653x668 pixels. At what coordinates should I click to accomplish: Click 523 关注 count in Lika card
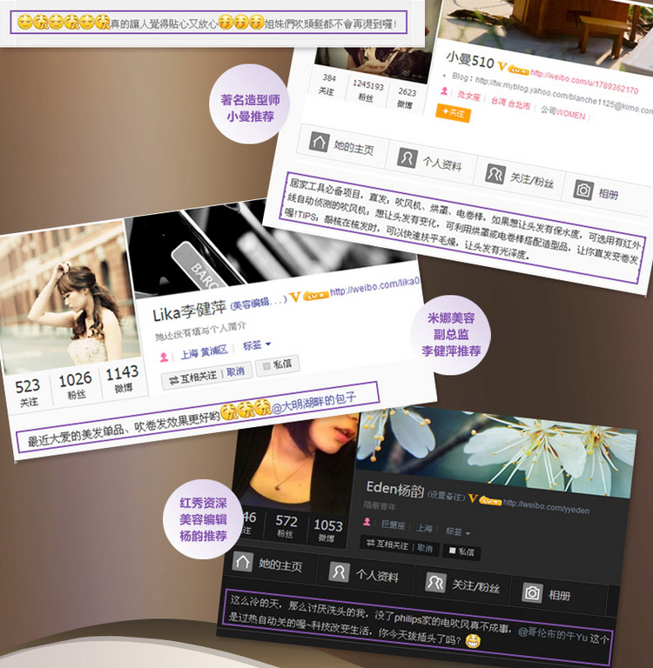(28, 393)
